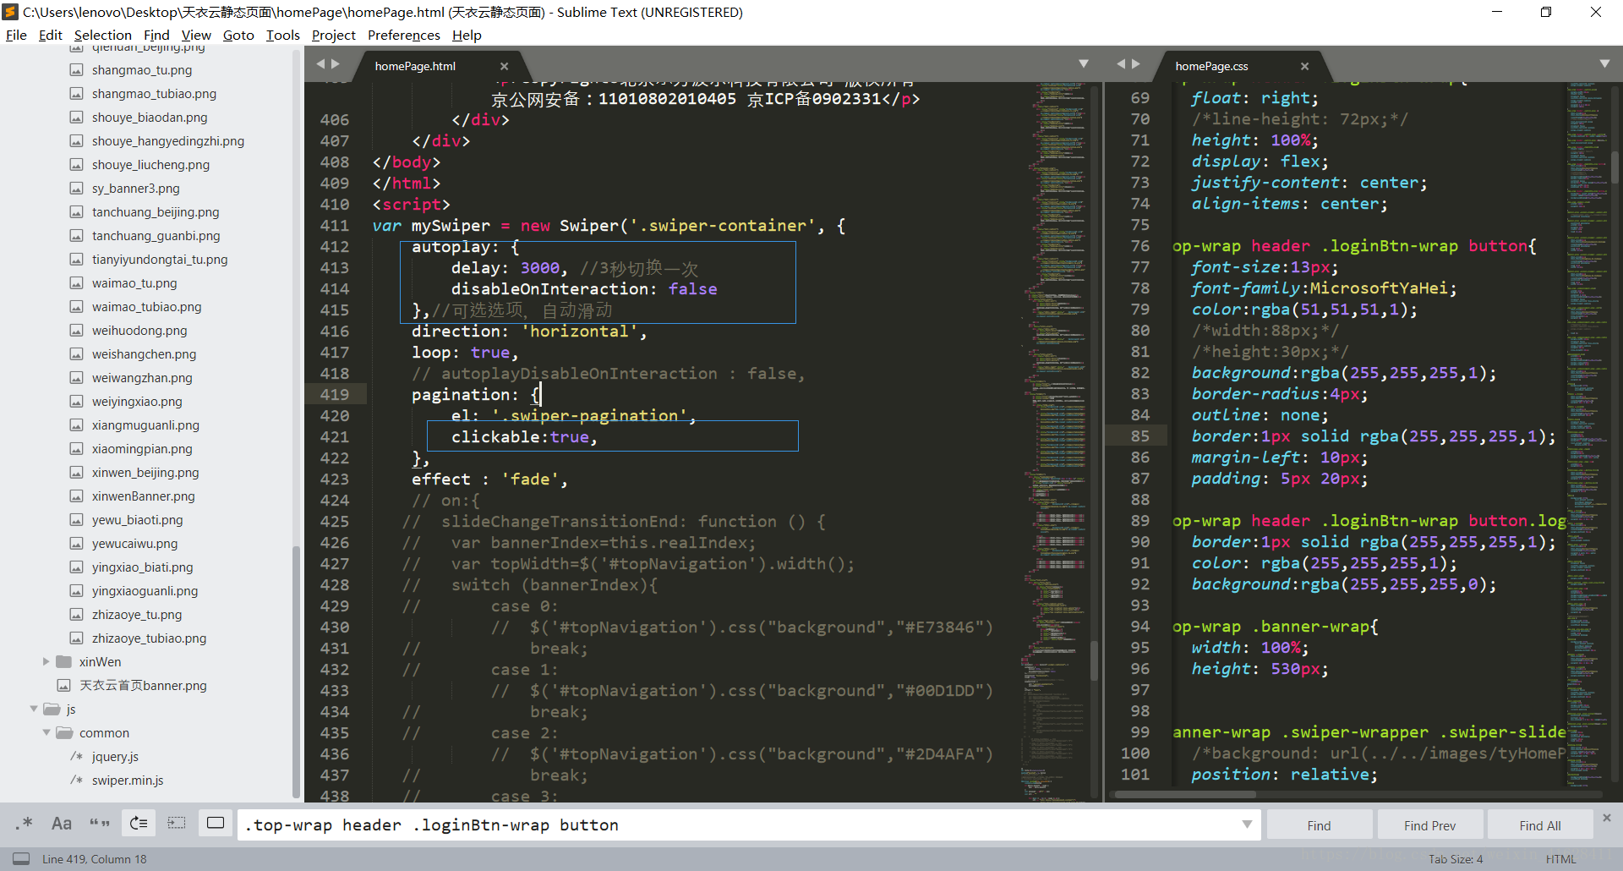This screenshot has width=1623, height=871.
Task: Select shangmao_tu.png image file icon
Action: 76,70
